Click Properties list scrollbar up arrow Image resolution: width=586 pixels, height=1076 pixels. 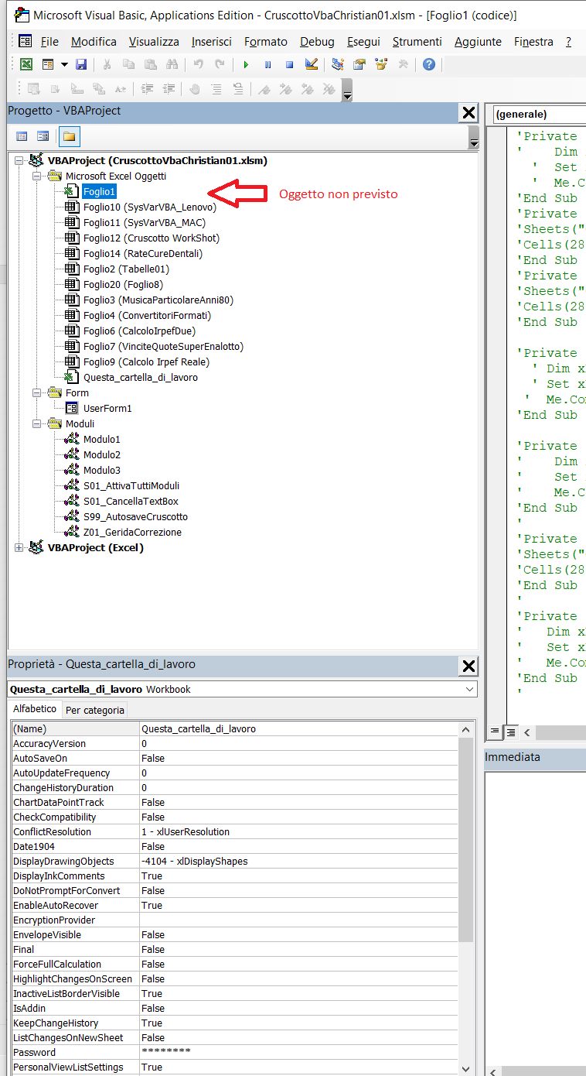pyautogui.click(x=466, y=730)
